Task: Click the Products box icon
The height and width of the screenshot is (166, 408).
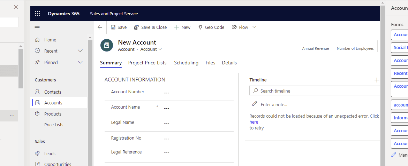Action: (37, 114)
